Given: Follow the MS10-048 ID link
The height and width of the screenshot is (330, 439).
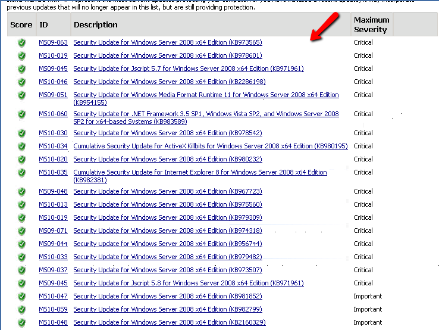Looking at the screenshot, I should (x=53, y=322).
